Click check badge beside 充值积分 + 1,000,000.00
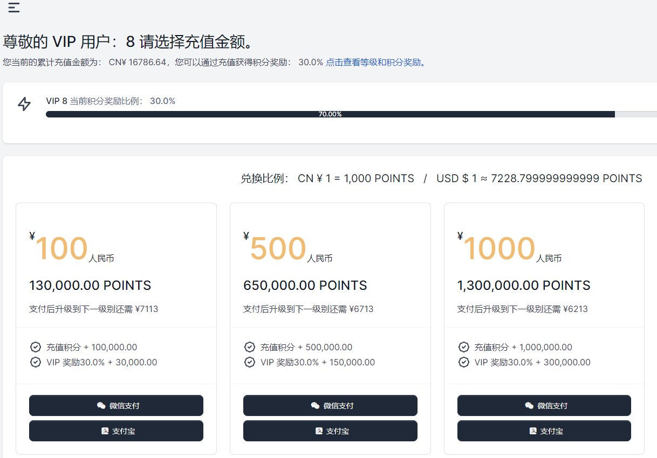The height and width of the screenshot is (458, 657). (x=463, y=347)
